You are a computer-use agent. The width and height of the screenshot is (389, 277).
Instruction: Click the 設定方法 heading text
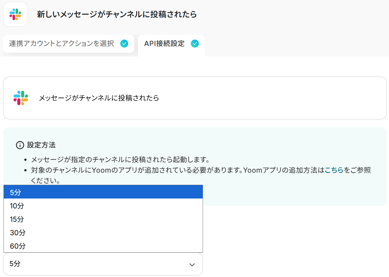pos(41,145)
